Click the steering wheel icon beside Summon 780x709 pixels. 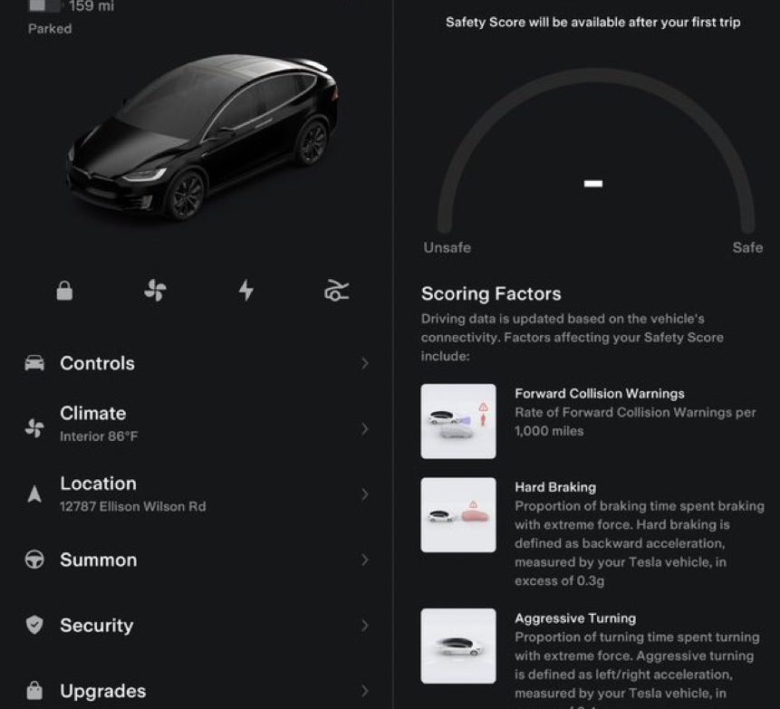[34, 560]
